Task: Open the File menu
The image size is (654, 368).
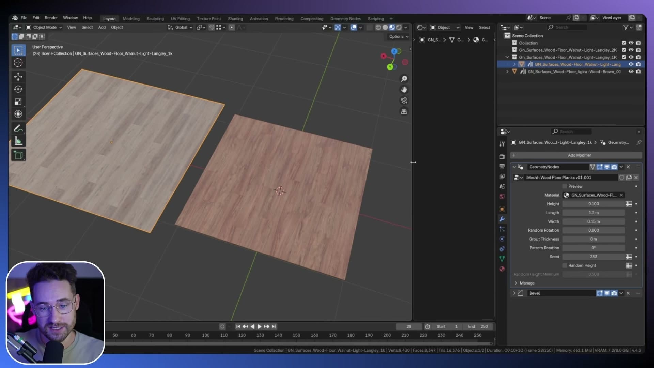Action: [24, 18]
